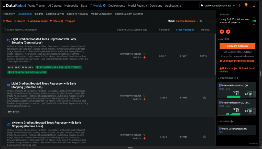Switch to the Deployments tab

117,6
